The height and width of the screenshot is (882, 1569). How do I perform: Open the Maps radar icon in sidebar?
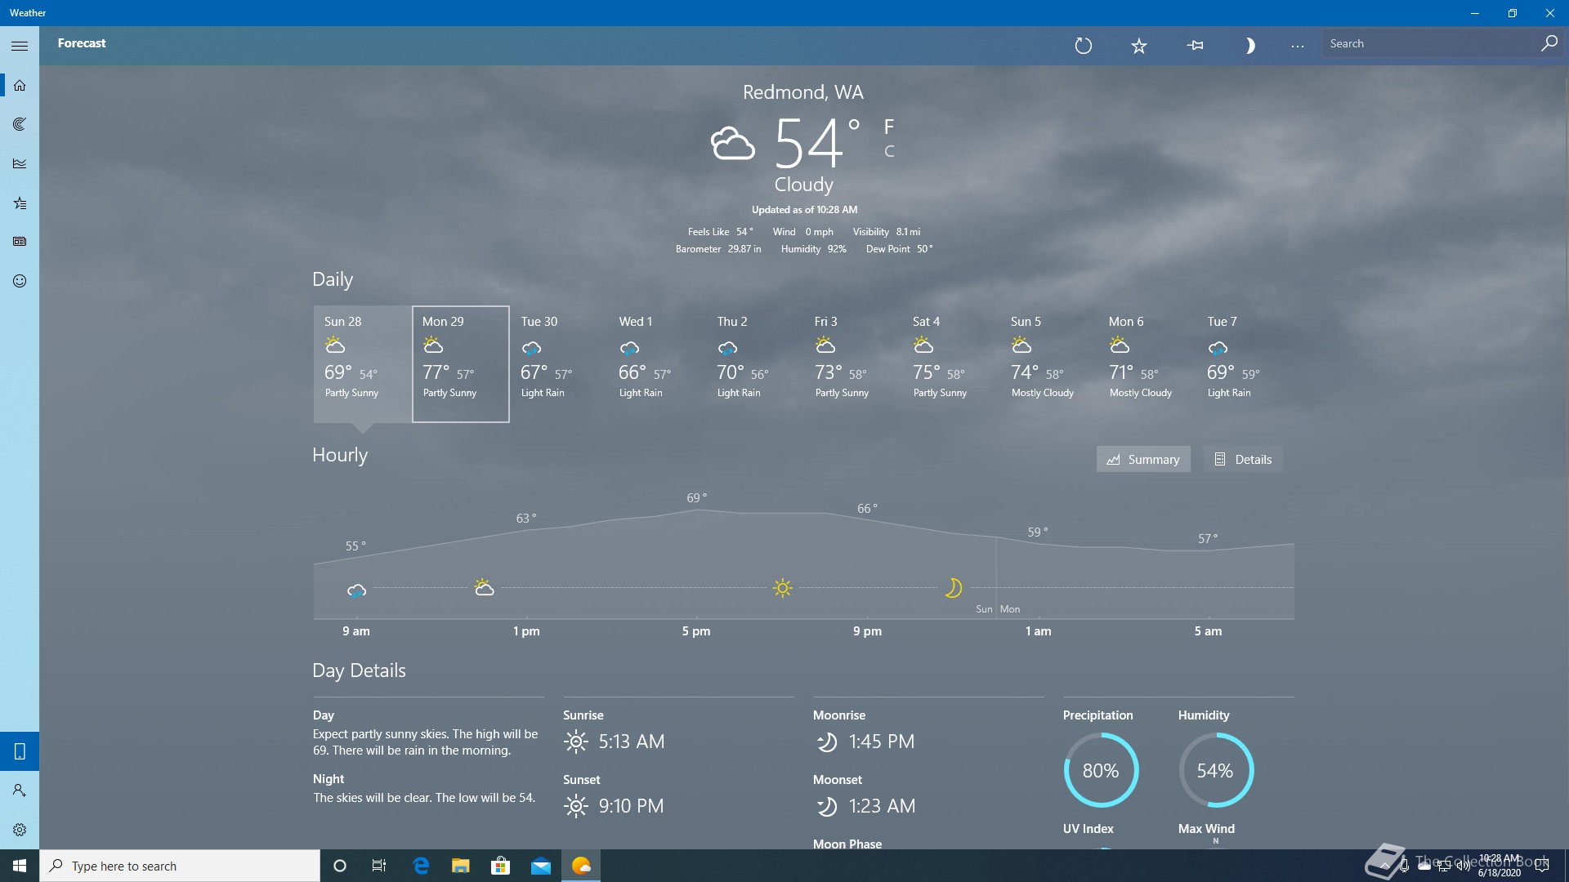coord(20,124)
